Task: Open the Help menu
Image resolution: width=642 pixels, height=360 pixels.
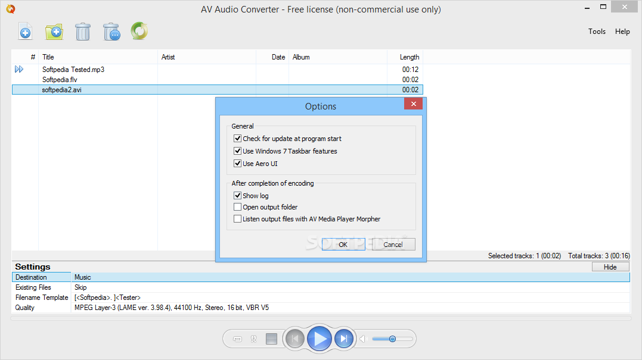Action: pyautogui.click(x=622, y=32)
